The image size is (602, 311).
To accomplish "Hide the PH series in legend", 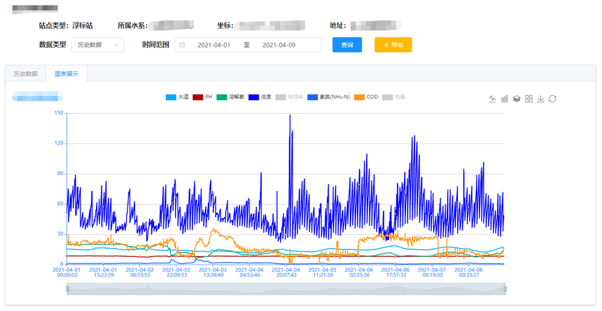I will 203,97.
